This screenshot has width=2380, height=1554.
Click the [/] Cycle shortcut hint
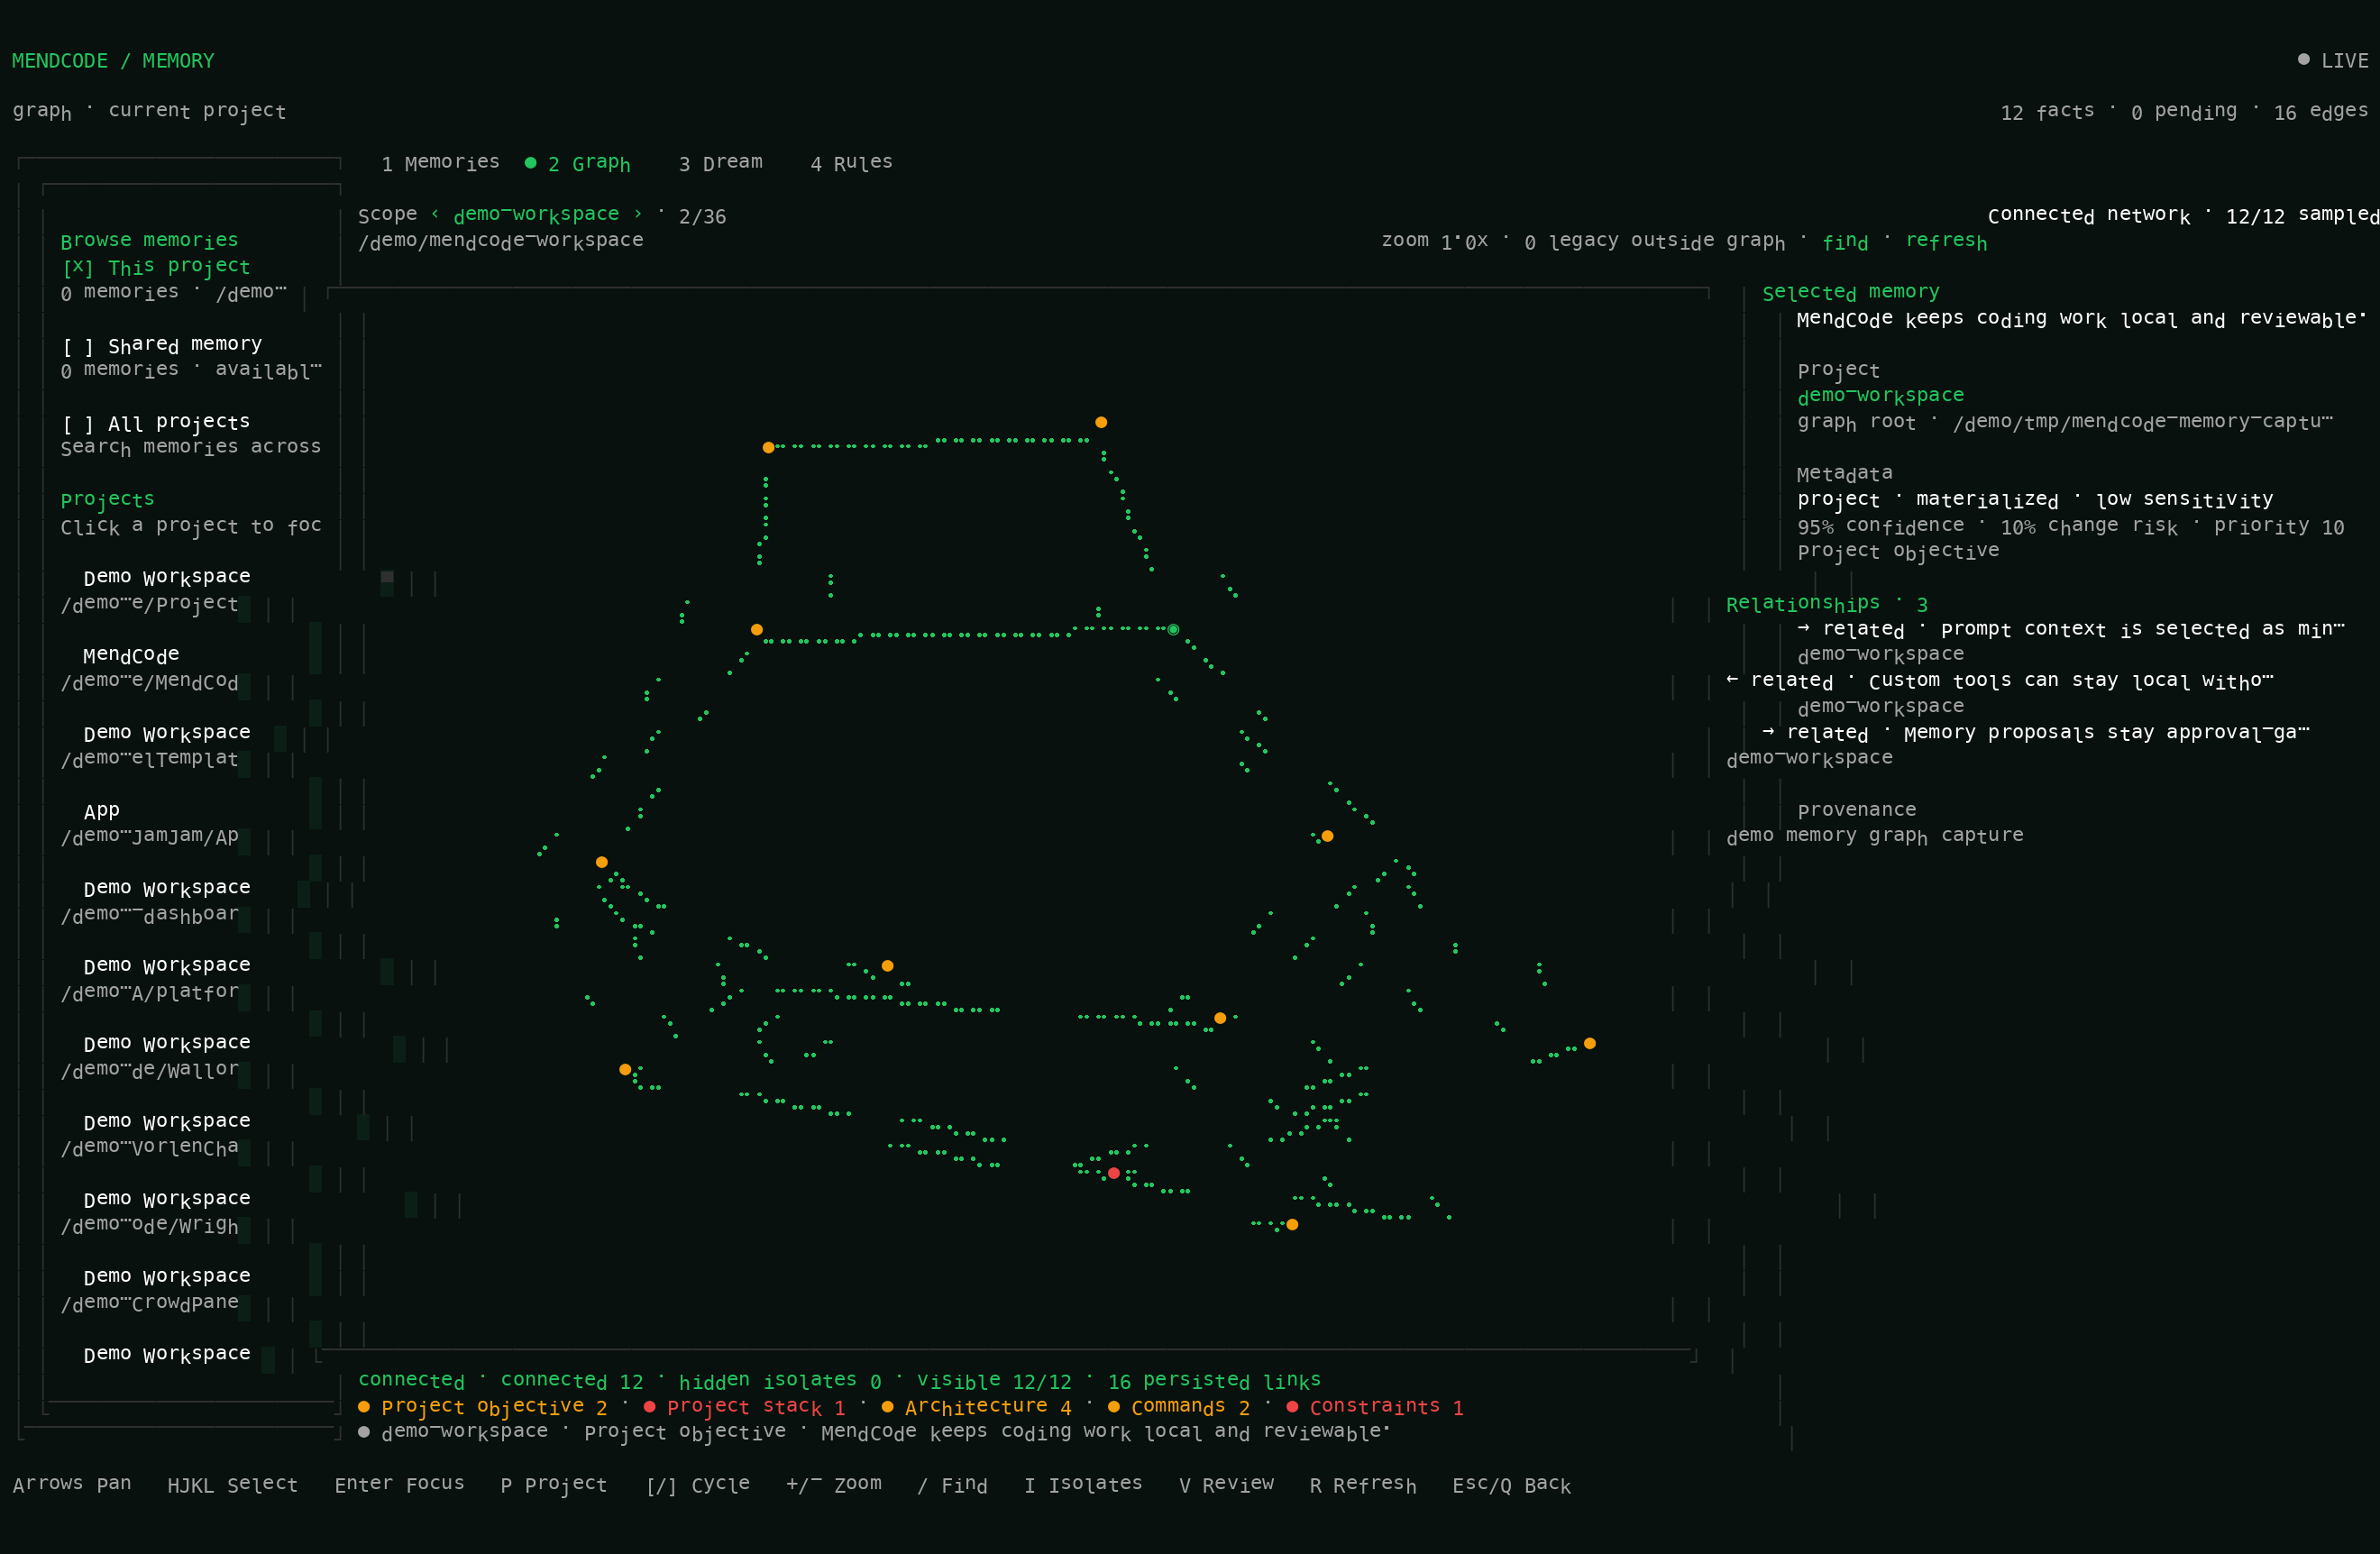pyautogui.click(x=698, y=1485)
